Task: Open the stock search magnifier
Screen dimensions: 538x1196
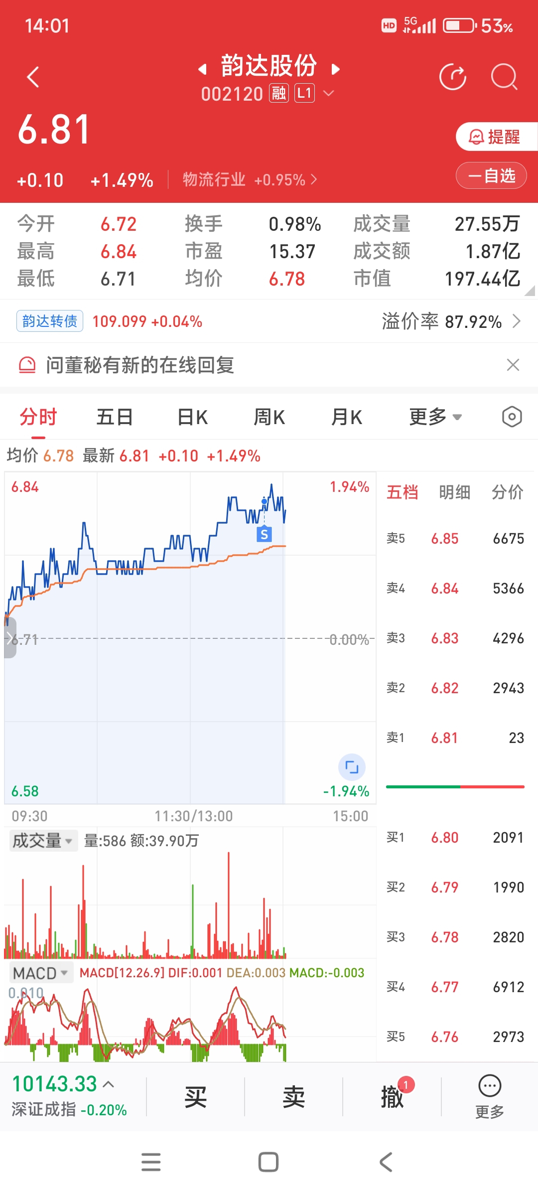Action: coord(504,77)
